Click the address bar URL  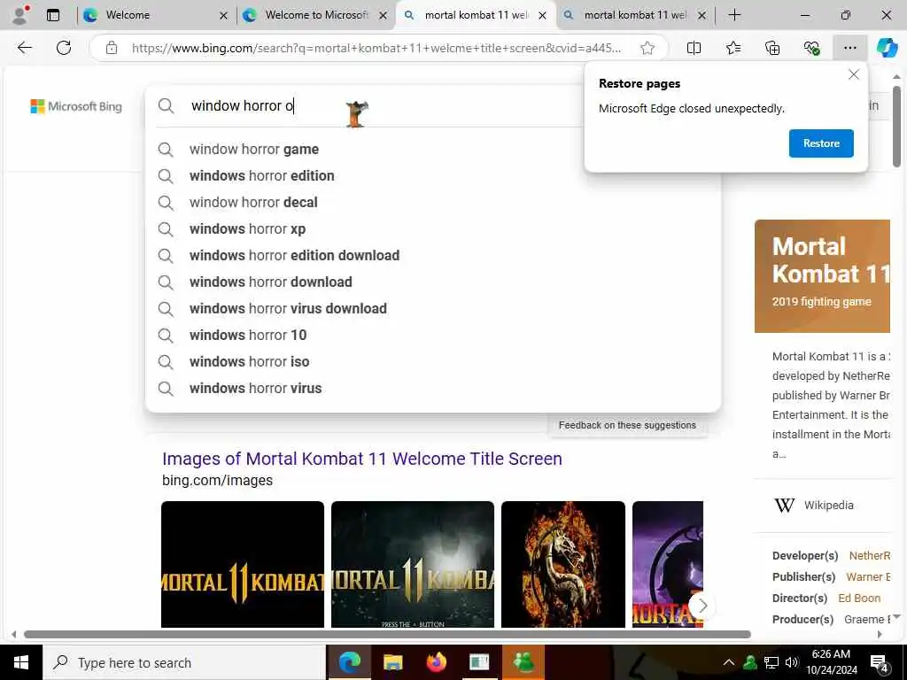pyautogui.click(x=376, y=48)
